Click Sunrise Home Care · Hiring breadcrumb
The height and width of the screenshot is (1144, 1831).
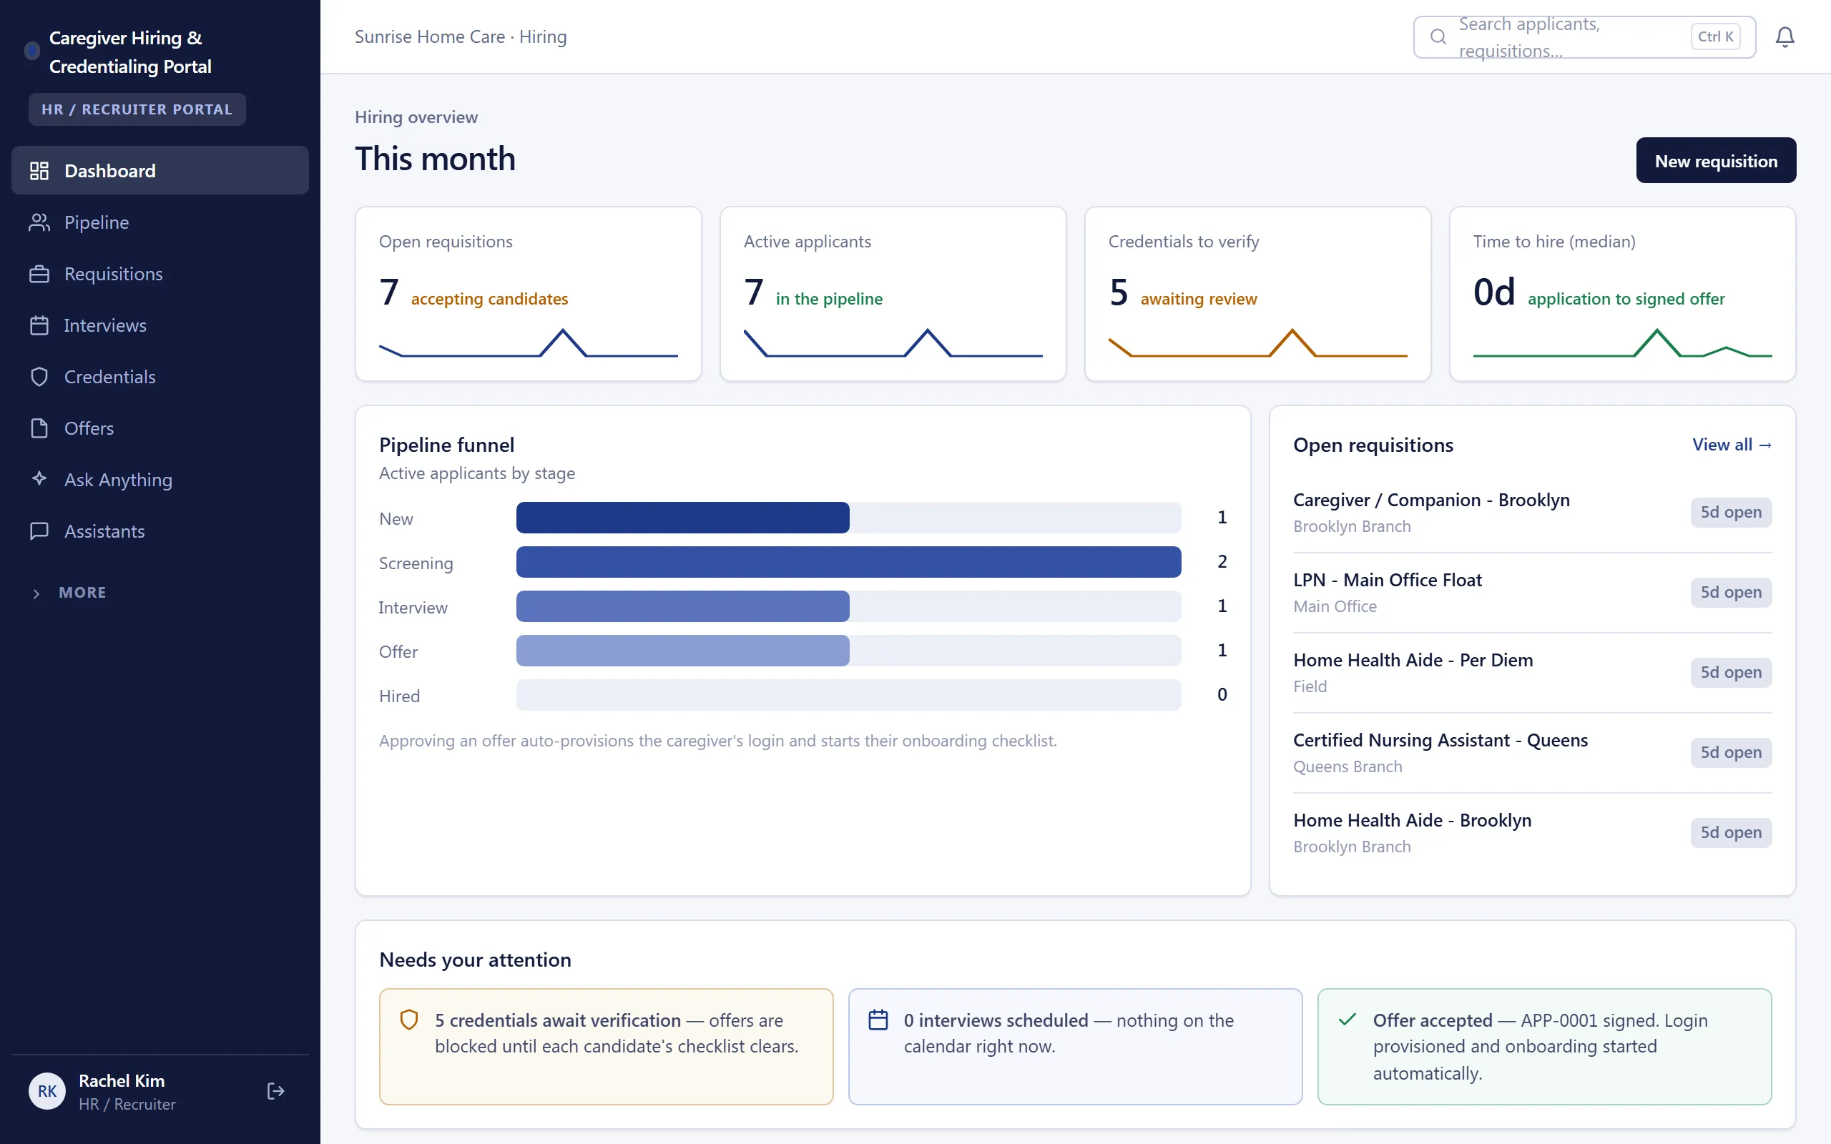[x=461, y=37]
